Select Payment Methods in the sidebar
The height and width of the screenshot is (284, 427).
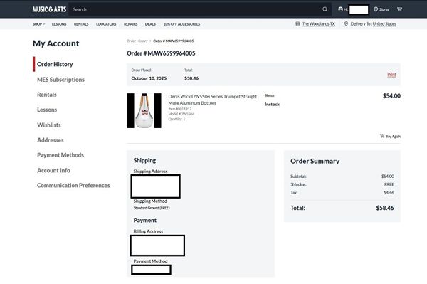(x=60, y=155)
